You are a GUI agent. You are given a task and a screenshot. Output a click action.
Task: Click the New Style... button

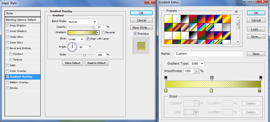pos(141,27)
